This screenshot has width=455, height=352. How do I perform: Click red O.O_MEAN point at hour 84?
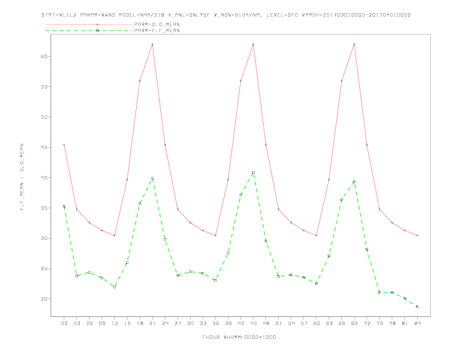[x=417, y=236]
